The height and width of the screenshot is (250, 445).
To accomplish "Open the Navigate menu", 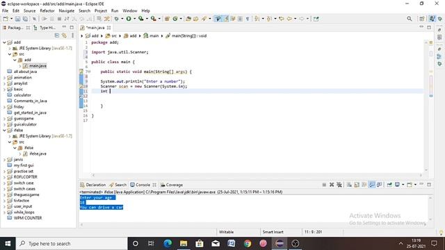I will point(67,11).
